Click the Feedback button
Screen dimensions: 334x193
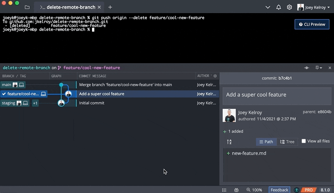pos(279,190)
